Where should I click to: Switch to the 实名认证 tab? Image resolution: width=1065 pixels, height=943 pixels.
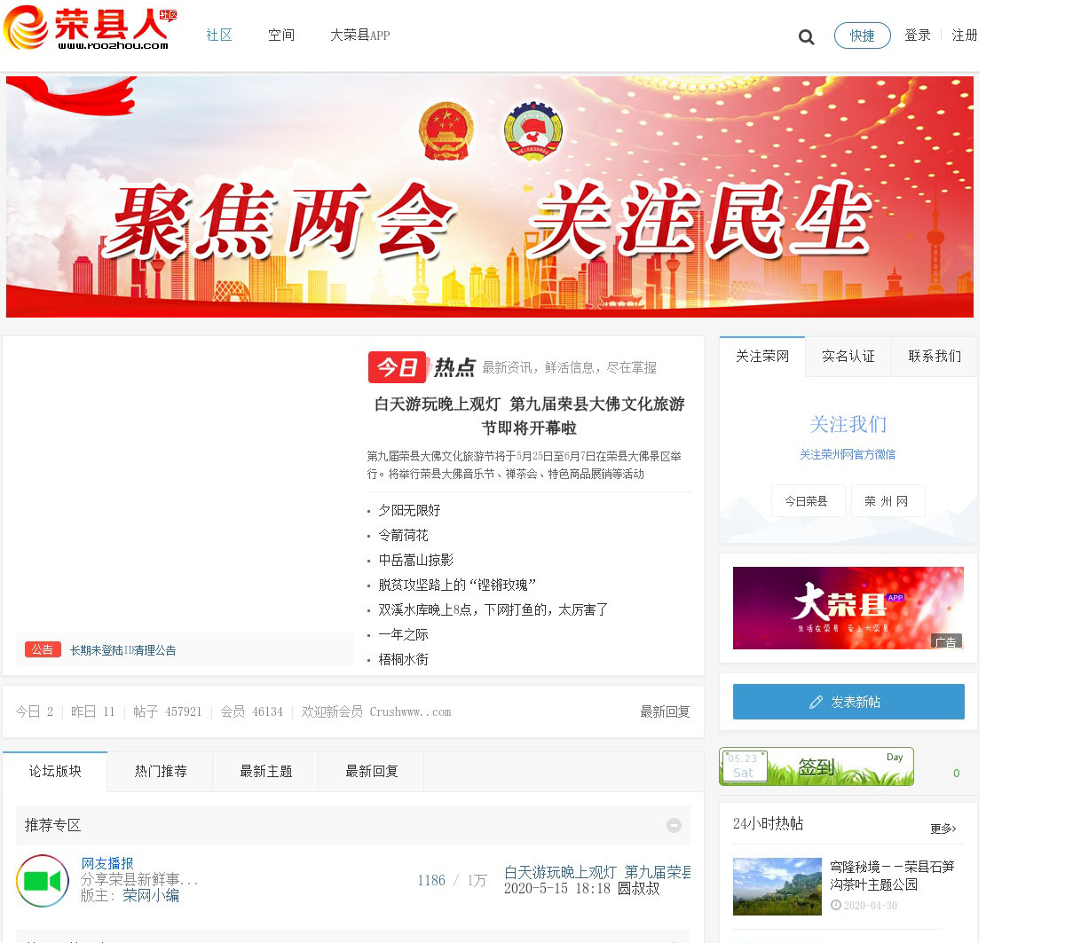pos(848,357)
